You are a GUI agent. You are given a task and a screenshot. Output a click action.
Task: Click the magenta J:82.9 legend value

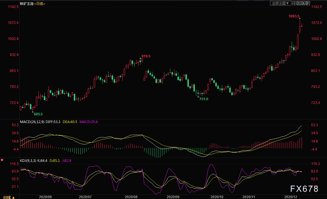click(67, 160)
